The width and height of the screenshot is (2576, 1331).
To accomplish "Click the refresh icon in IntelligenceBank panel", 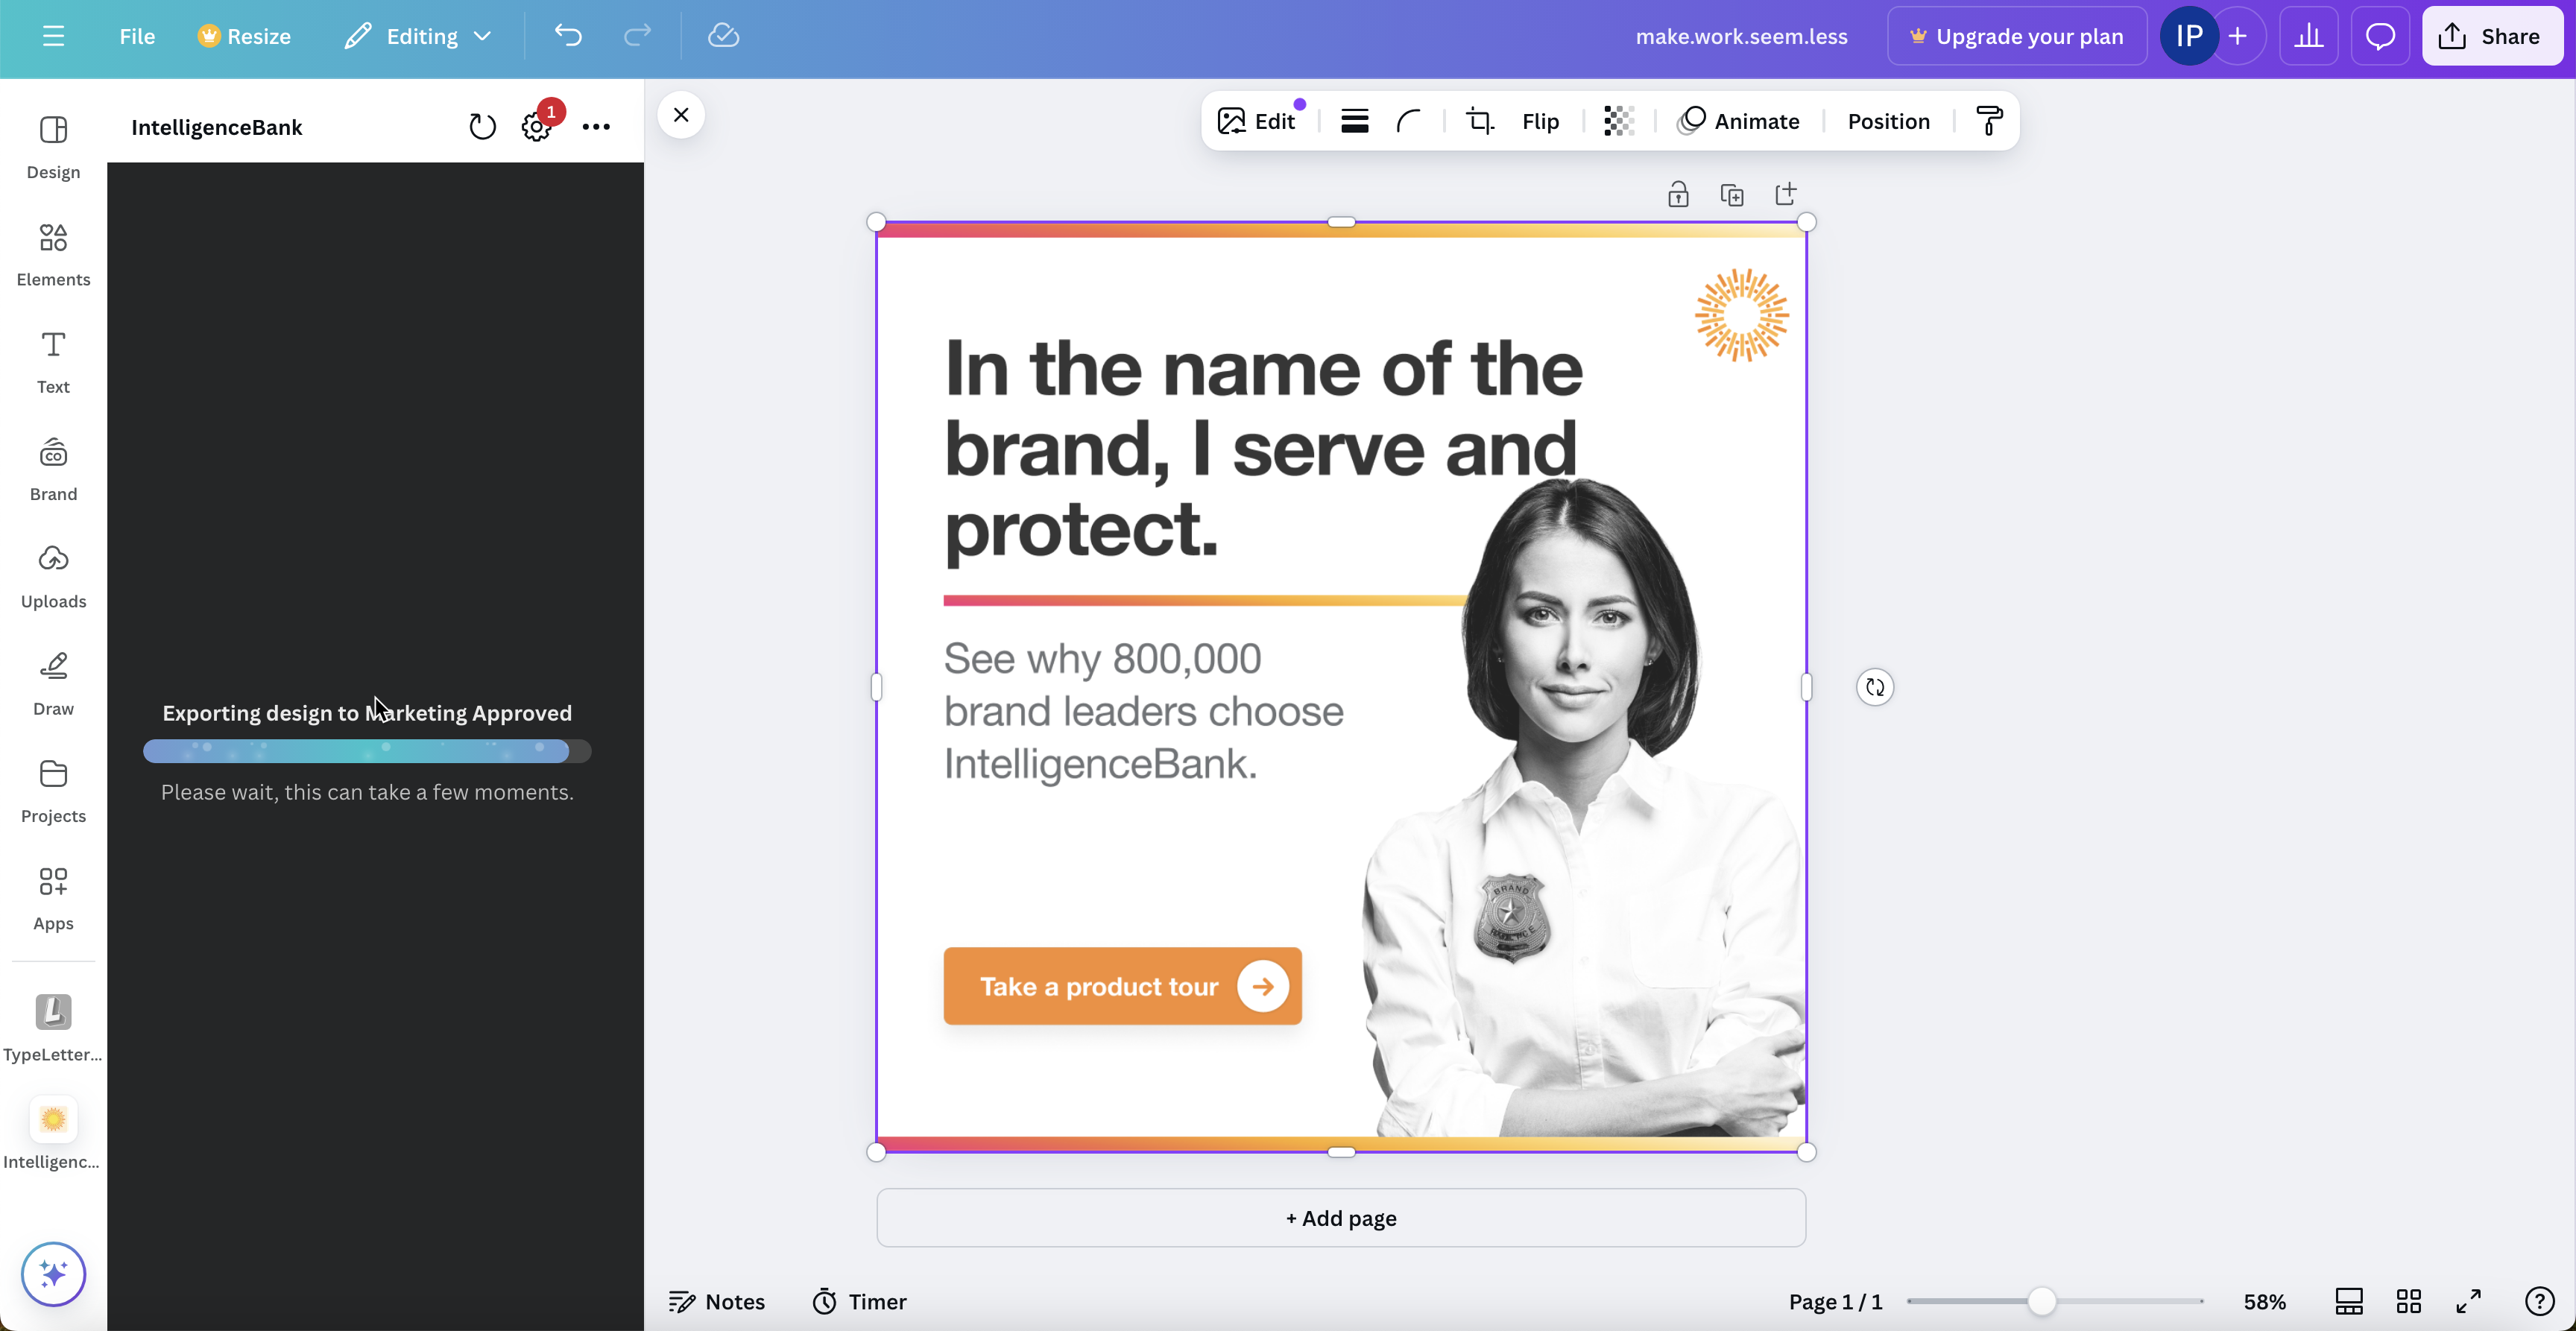I will point(482,127).
